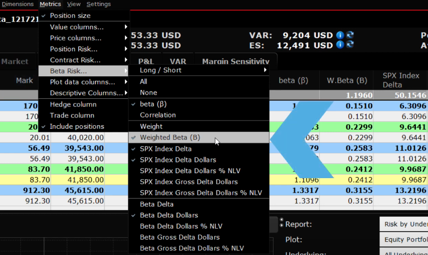Expand the Value columns submenu
Viewport: 428px width, 255px height.
(x=77, y=27)
